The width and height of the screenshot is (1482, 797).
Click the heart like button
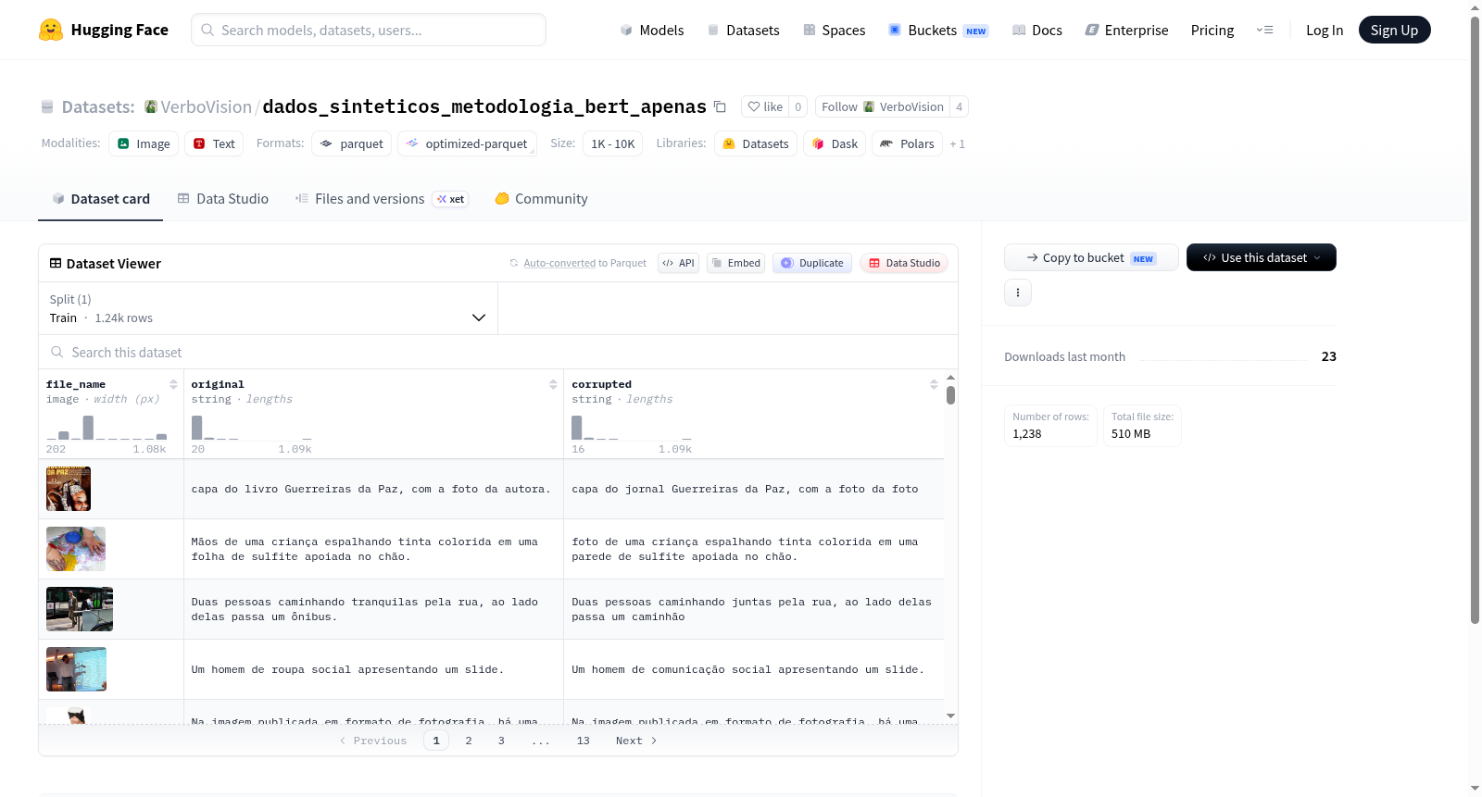pyautogui.click(x=765, y=106)
